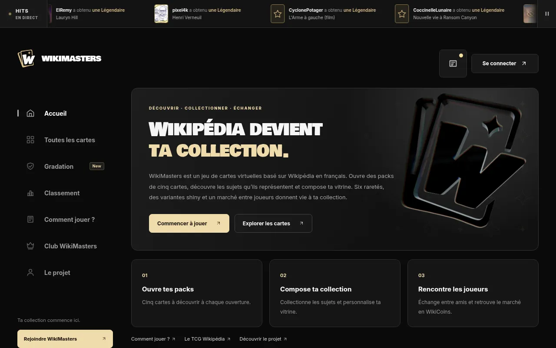This screenshot has width=556, height=348.
Task: Click the HITS EN DIRECT label
Action: pyautogui.click(x=26, y=14)
